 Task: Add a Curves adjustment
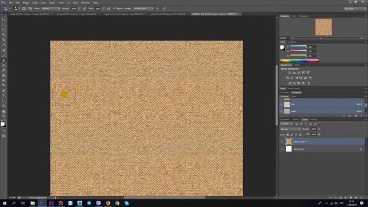tap(299, 73)
